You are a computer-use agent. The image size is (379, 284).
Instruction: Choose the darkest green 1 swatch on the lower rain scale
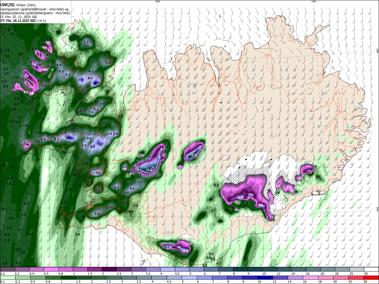(68, 278)
